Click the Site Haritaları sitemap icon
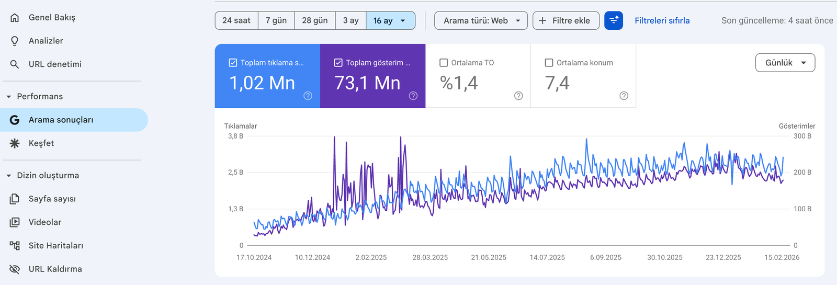This screenshot has height=285, width=837. coord(15,246)
